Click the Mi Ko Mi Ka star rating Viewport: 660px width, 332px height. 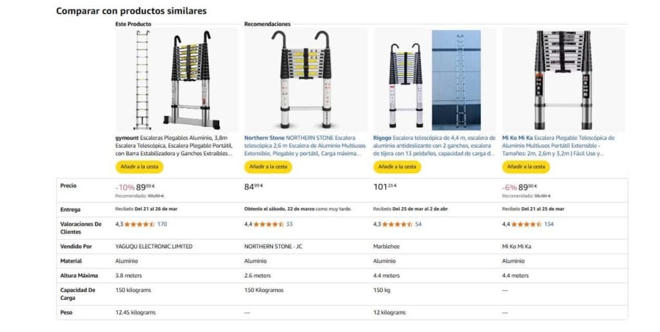[x=526, y=225]
